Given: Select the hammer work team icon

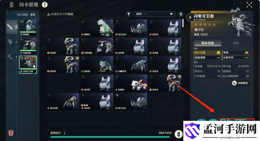Looking at the screenshot, I should coord(10,57).
